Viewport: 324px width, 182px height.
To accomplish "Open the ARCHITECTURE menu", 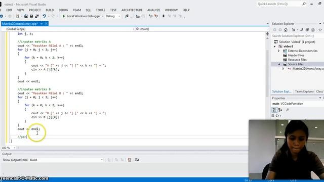I will coord(132,10).
